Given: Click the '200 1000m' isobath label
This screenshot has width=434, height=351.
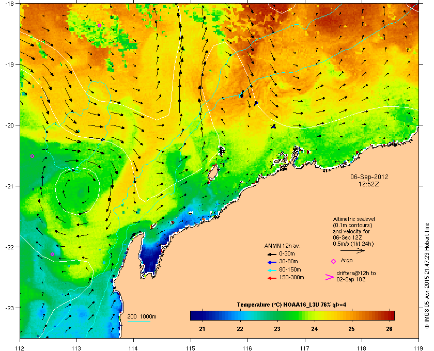Looking at the screenshot, I should (x=142, y=317).
